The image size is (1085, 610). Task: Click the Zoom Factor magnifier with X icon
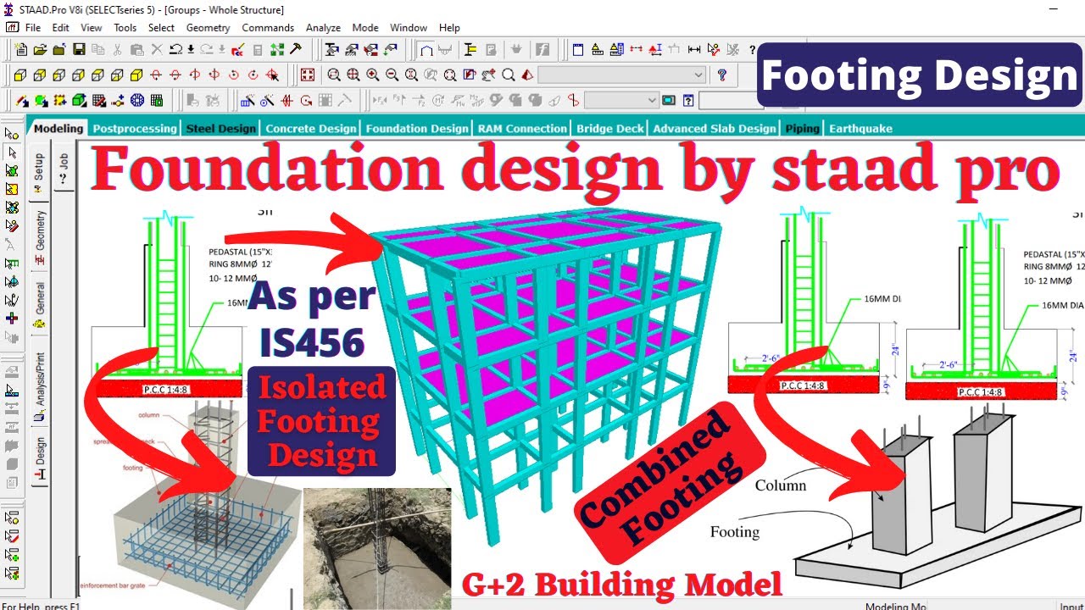pyautogui.click(x=411, y=75)
